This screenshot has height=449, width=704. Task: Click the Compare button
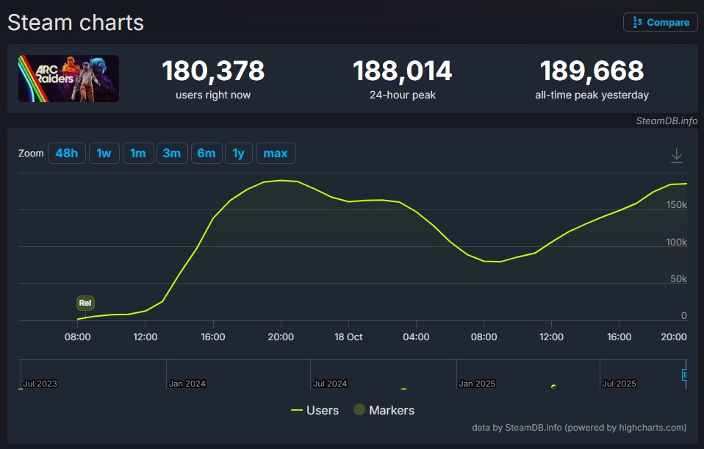[x=660, y=22]
